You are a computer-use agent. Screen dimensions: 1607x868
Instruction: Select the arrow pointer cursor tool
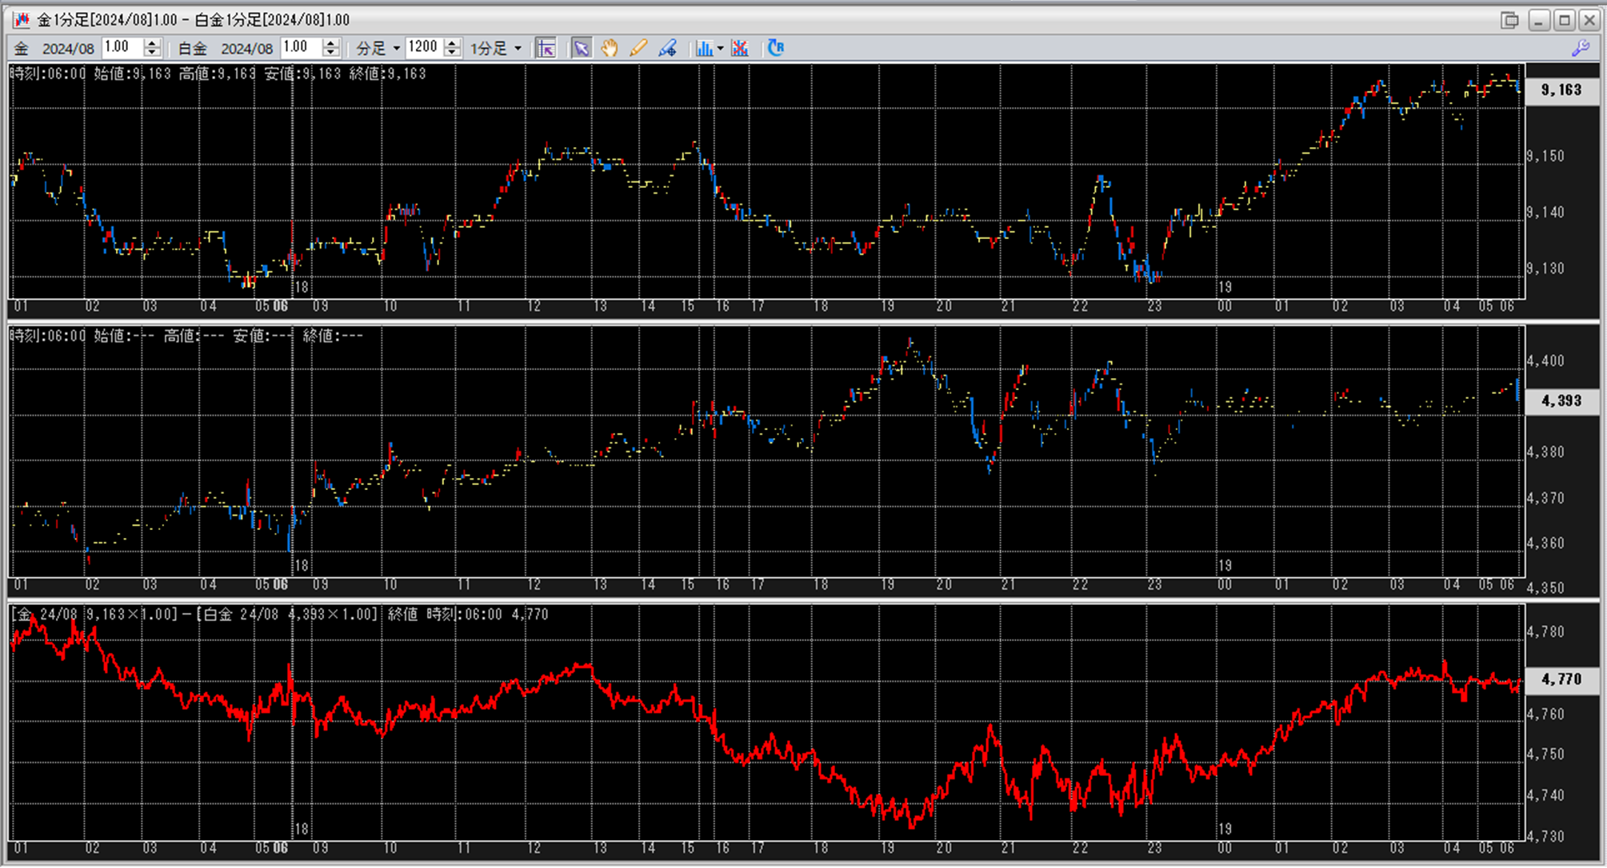[582, 49]
